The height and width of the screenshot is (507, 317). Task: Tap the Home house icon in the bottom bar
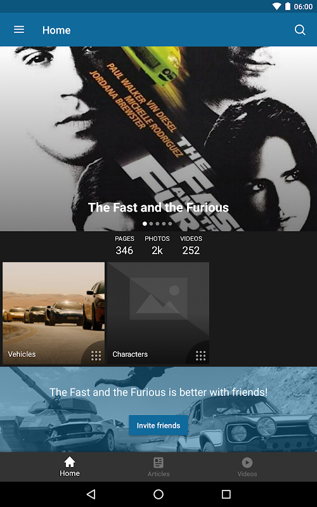tap(70, 463)
